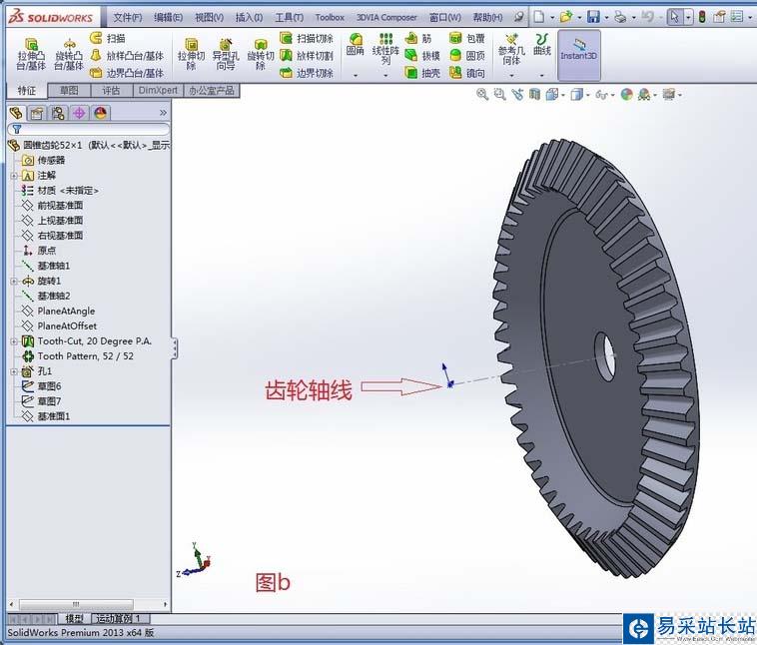
Task: Open the DisplayManager panel tab
Action: (101, 113)
